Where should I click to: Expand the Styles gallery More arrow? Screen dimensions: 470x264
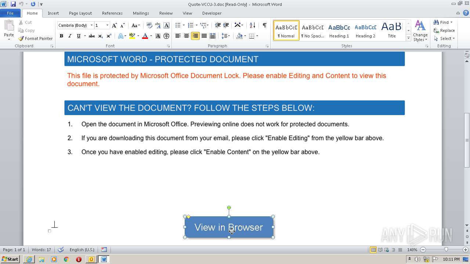408,38
